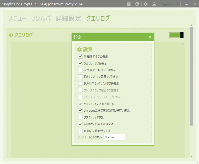Image resolution: width=199 pixels, height=164 pixels.
Task: Toggle the green query log switch
Action: click(x=176, y=35)
